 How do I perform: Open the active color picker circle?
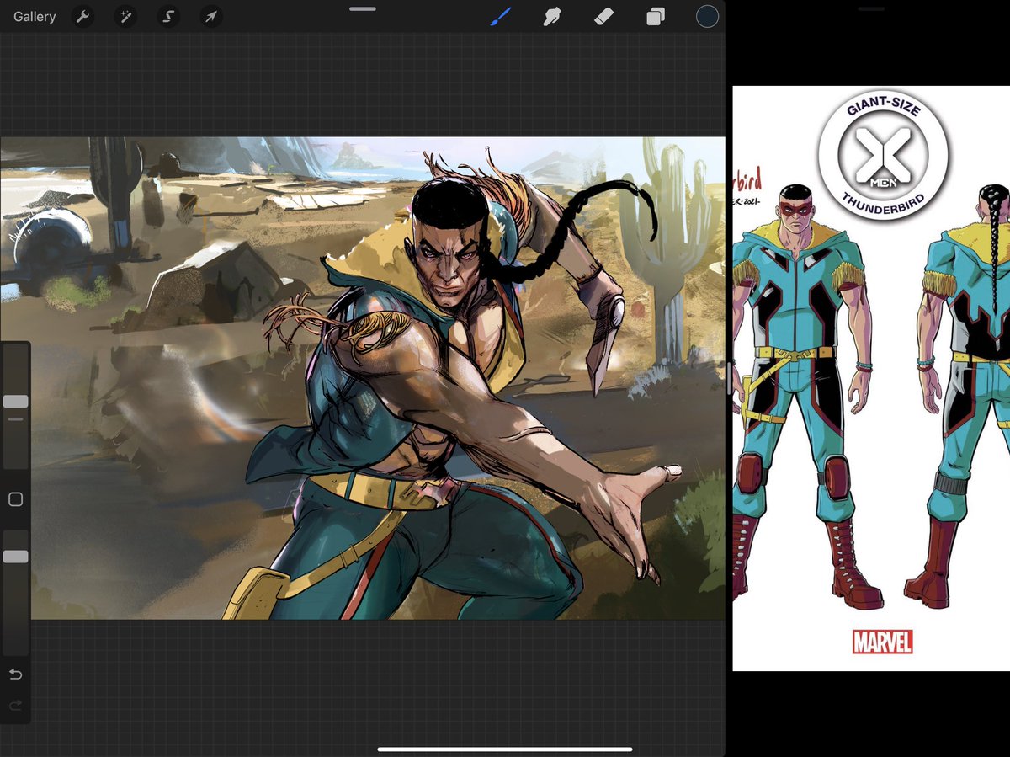(707, 16)
